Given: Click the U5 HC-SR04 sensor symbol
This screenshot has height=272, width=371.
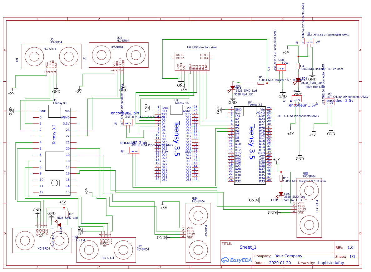Looking at the screenshot, I should pyautogui.click(x=51, y=56).
